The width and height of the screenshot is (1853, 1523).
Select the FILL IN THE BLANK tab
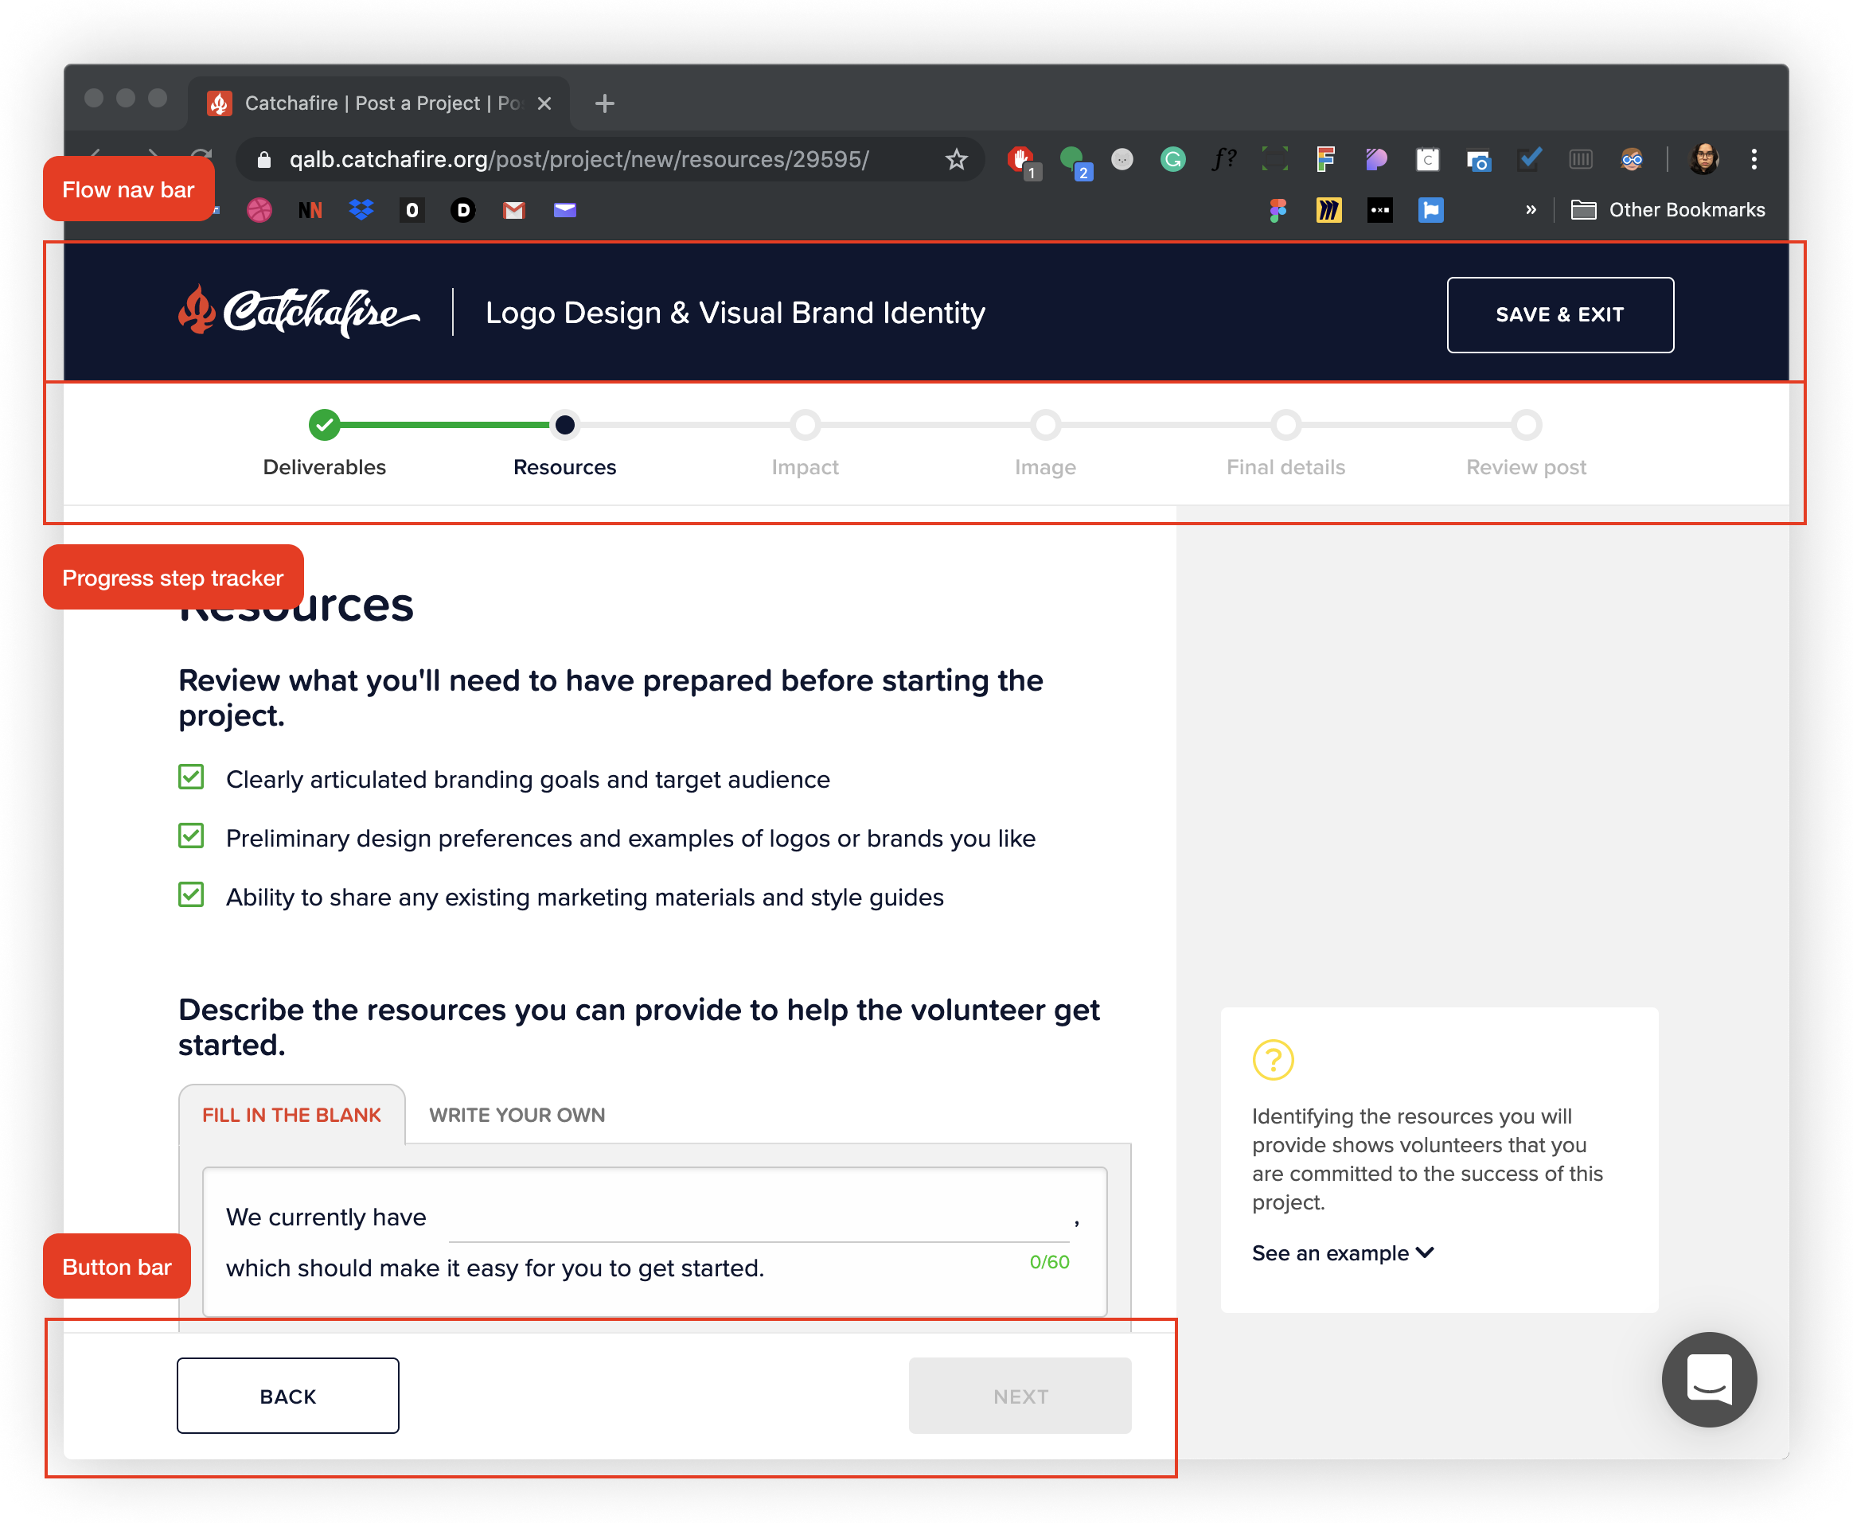pos(291,1115)
